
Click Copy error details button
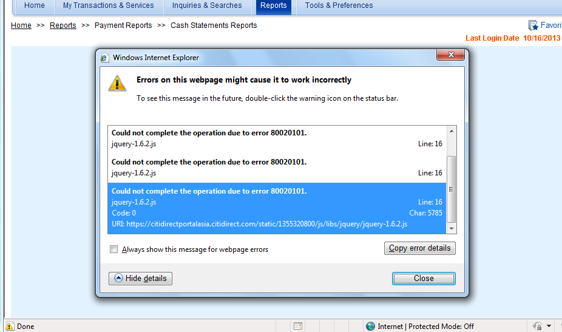click(x=420, y=248)
